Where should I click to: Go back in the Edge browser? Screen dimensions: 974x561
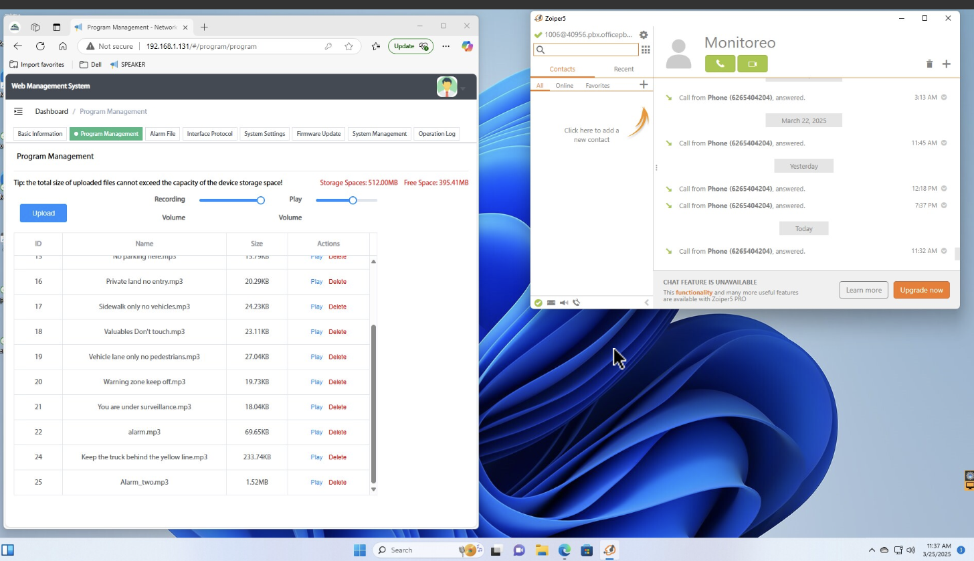point(18,46)
